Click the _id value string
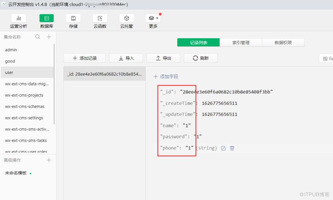Screen dimensions: 333x200 tap(226, 92)
